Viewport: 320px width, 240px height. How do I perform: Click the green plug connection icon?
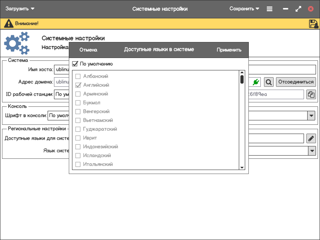[x=256, y=82]
